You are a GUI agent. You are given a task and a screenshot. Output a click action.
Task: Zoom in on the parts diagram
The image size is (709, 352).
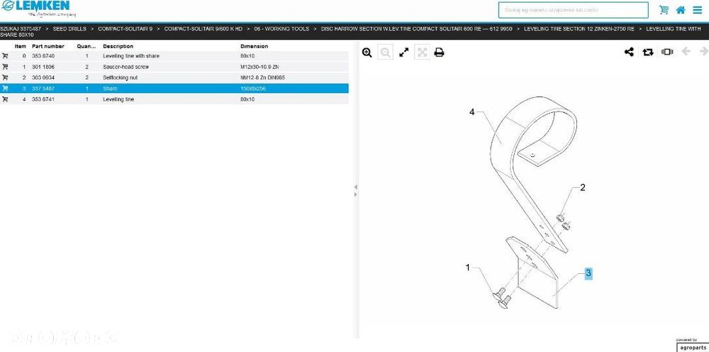click(367, 53)
